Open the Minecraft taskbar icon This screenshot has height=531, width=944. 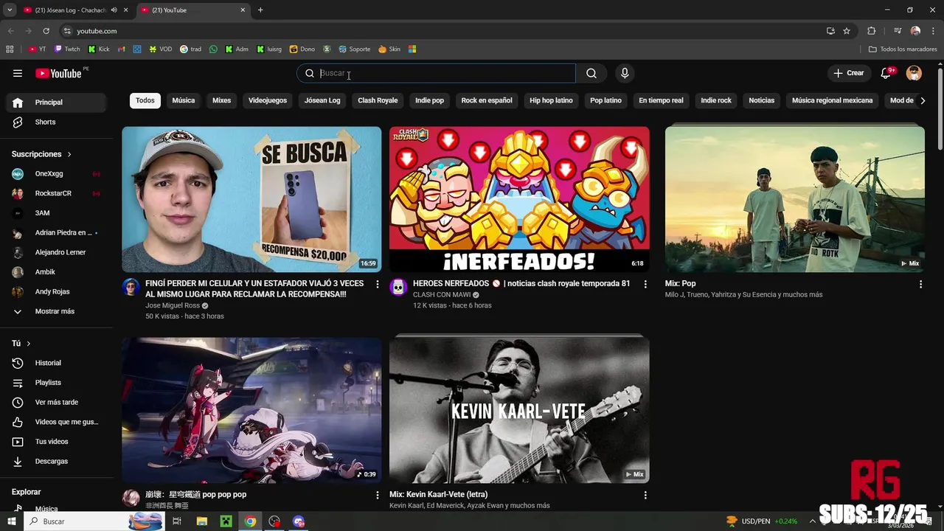click(x=226, y=521)
